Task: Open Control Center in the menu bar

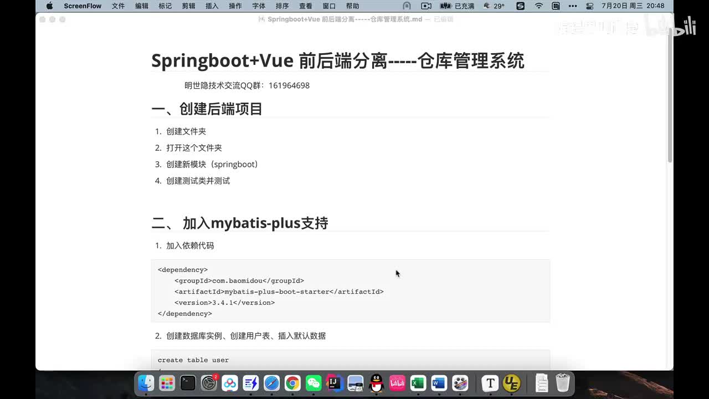Action: point(589,6)
